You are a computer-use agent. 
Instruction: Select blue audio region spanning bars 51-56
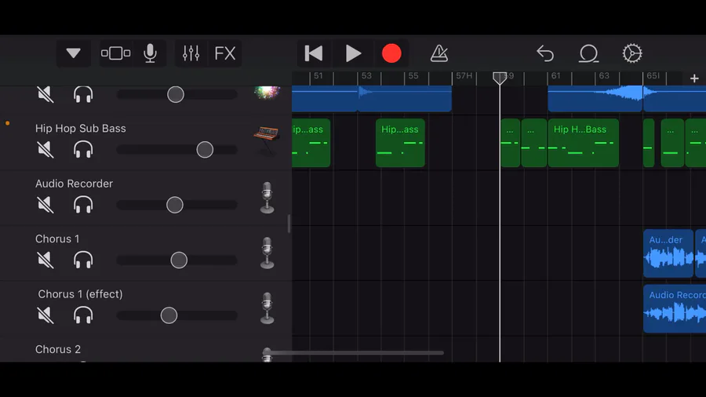(x=372, y=98)
